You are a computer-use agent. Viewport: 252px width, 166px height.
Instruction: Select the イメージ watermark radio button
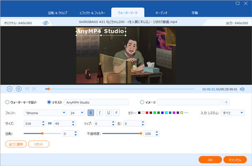point(142,102)
